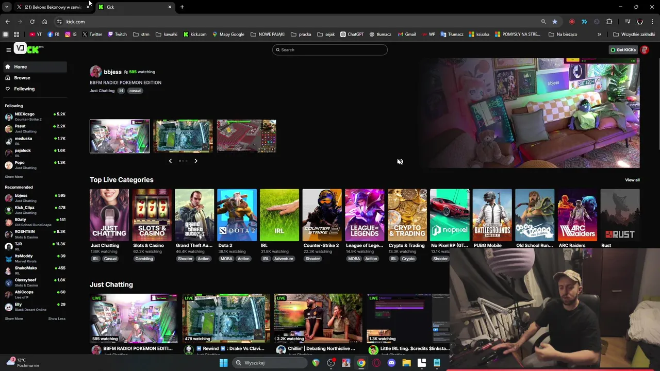
Task: Bookmark this page with star icon
Action: coord(555,22)
